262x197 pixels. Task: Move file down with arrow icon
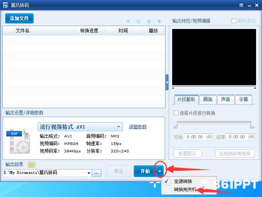tap(160, 21)
